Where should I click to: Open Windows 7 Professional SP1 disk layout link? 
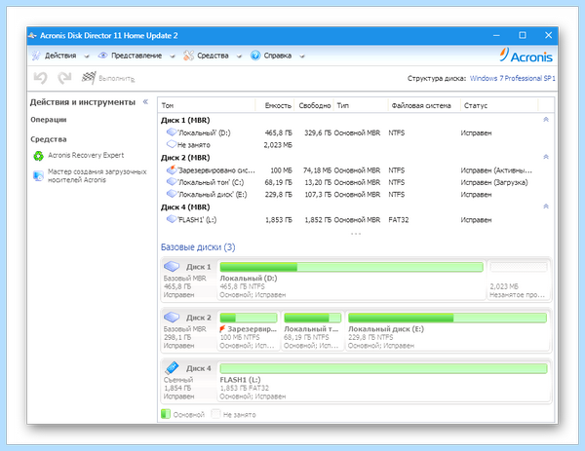click(x=513, y=78)
